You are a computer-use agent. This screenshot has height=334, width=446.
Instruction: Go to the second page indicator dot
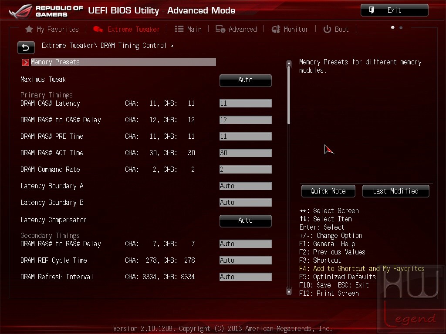(x=401, y=27)
